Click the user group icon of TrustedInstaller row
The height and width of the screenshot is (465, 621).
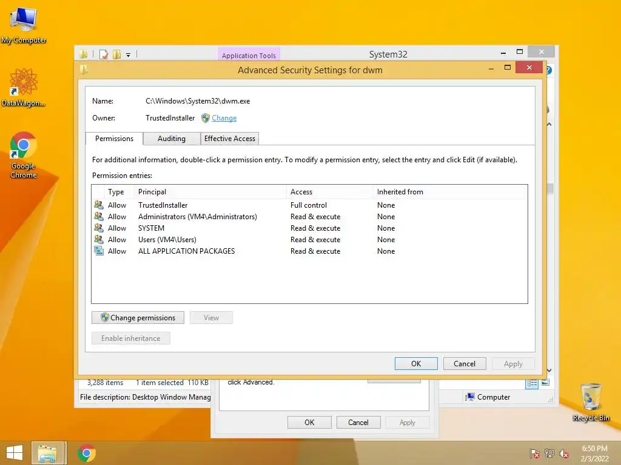(99, 205)
